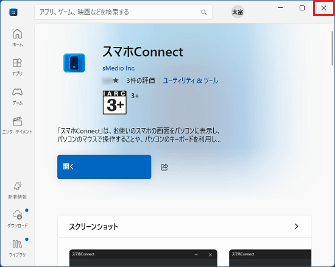Click the スマホConnect app title
The width and height of the screenshot is (335, 267).
[x=143, y=52]
